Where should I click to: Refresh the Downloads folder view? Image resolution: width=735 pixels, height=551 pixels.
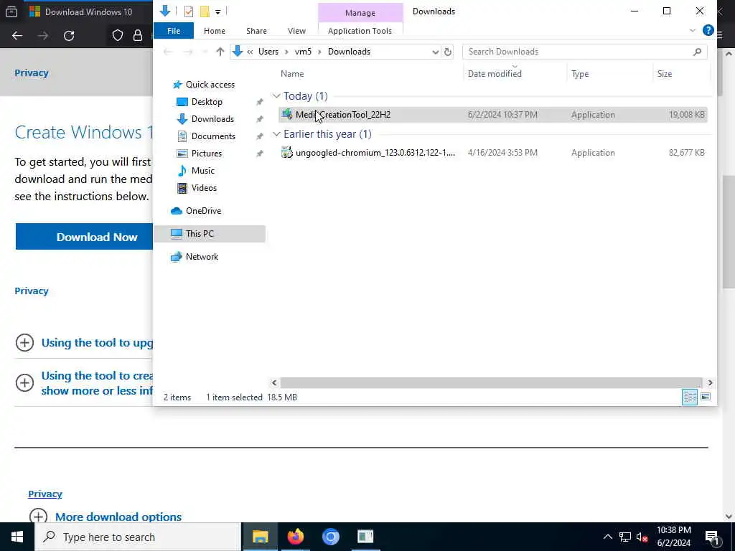pyautogui.click(x=448, y=52)
